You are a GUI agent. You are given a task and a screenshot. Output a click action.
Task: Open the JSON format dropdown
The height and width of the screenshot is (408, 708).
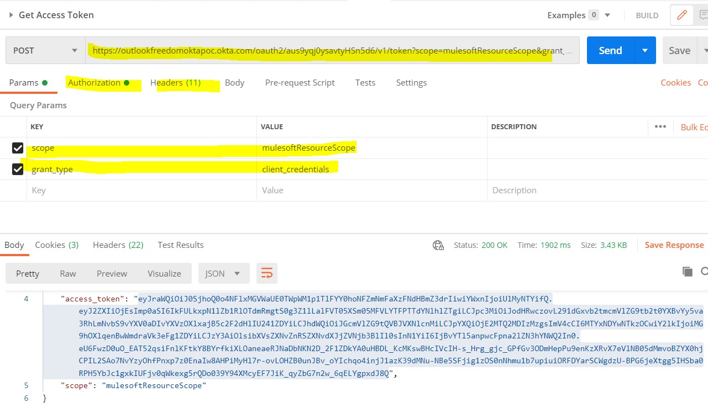click(224, 273)
